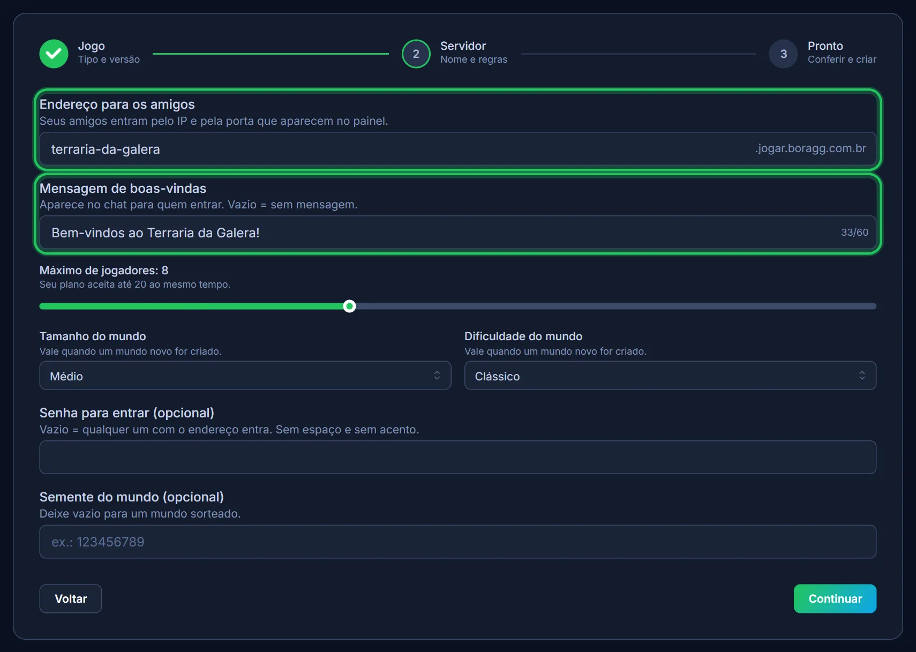Click the 33/60 character counter

(x=855, y=233)
